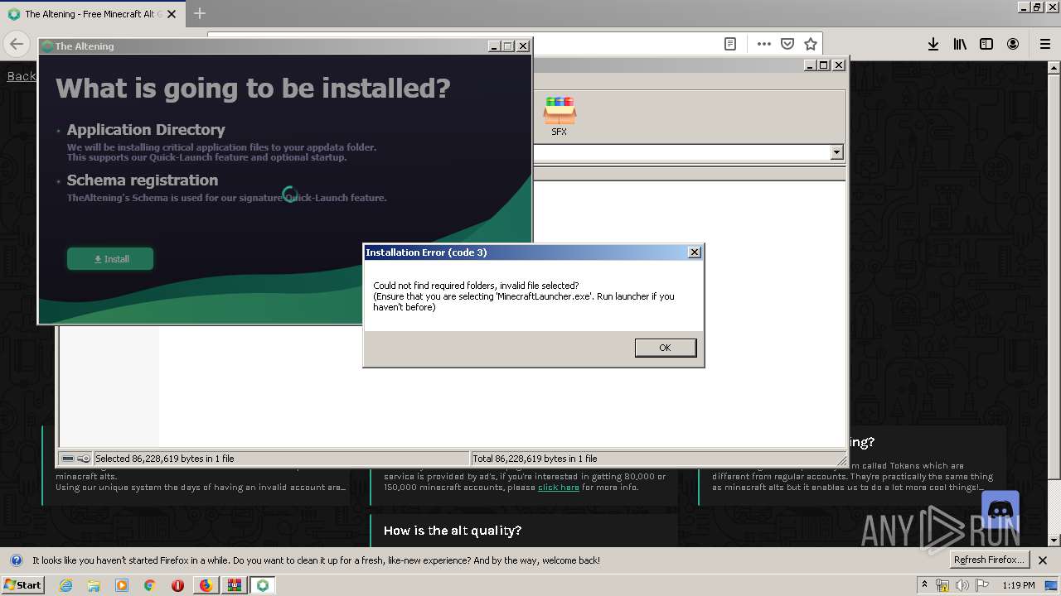Bookmark this page with star icon
1061x596 pixels.
pyautogui.click(x=811, y=44)
